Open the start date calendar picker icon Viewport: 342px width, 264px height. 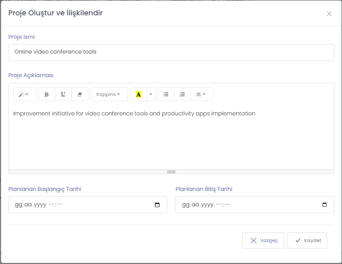(157, 205)
